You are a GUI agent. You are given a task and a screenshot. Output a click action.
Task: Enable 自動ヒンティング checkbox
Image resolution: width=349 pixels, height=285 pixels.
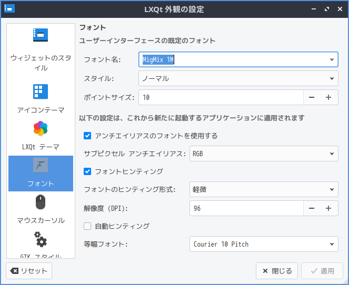(x=87, y=226)
